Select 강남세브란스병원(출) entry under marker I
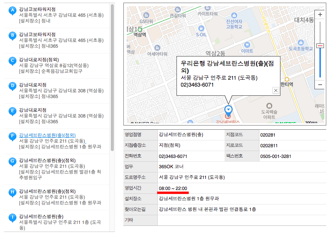 tap(41, 216)
